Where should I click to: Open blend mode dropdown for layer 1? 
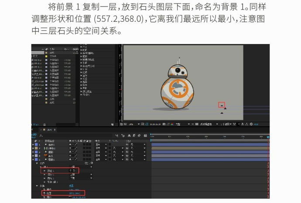(x=101, y=144)
